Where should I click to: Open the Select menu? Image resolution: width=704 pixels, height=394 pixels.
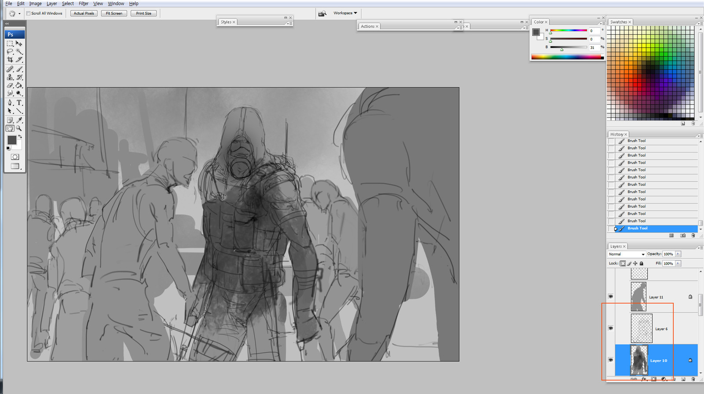[x=68, y=4]
